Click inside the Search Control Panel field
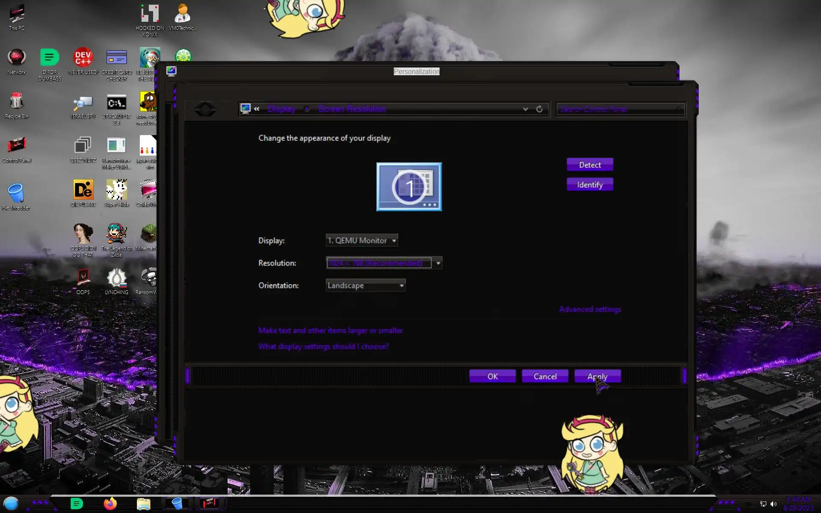 click(x=616, y=109)
